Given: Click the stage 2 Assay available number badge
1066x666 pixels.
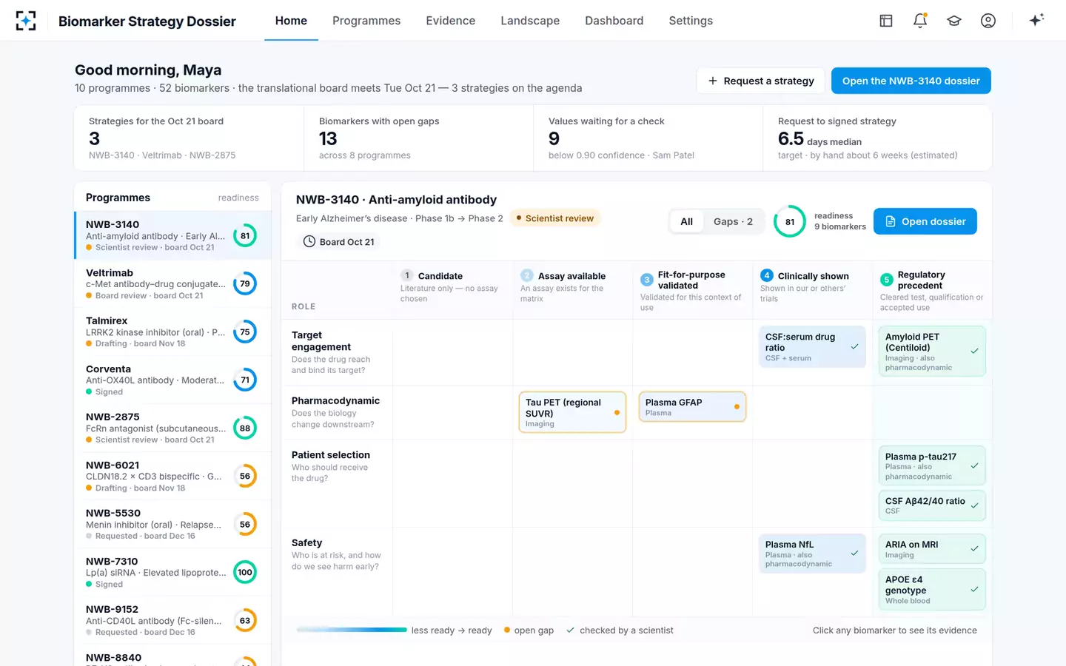Looking at the screenshot, I should [x=526, y=275].
